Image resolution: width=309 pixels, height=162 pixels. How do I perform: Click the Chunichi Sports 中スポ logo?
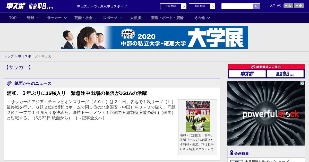(x=16, y=6)
